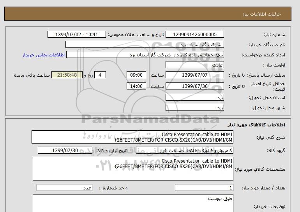
Task: Click the required goods specifications text area
Action: 133,169
